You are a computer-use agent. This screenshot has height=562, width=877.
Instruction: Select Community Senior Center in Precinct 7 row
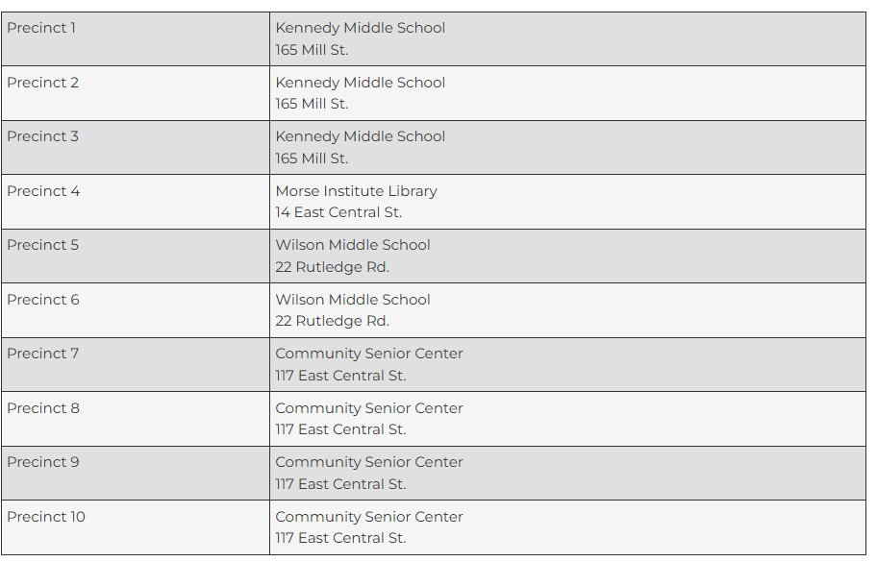click(x=369, y=354)
